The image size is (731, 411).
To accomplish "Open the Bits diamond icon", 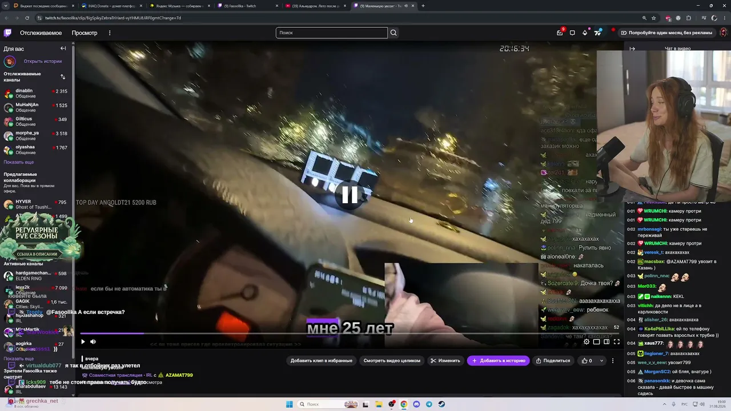I will coord(585,33).
